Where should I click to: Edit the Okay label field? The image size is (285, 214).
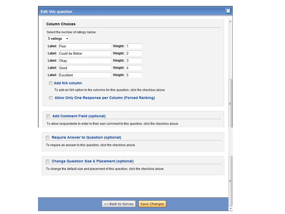pyautogui.click(x=85, y=61)
